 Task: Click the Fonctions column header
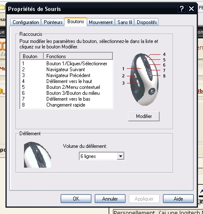click(78, 56)
